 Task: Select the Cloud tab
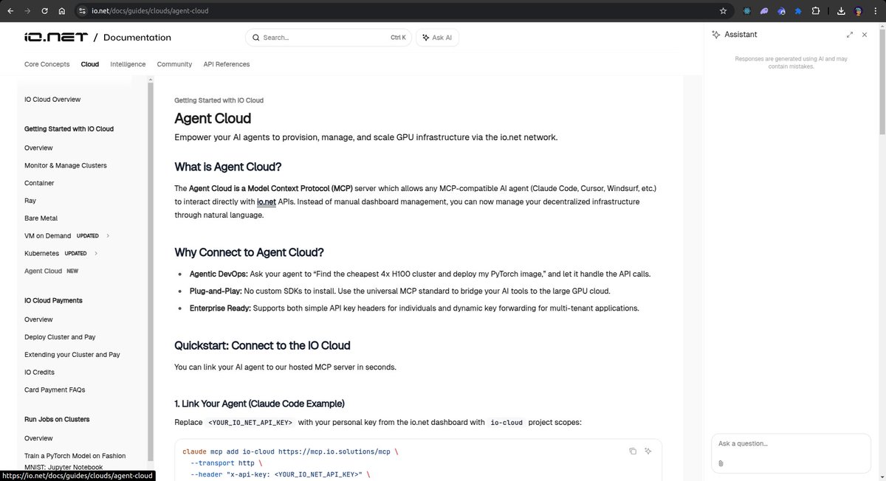coord(90,64)
